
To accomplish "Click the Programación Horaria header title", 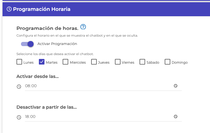I will [x=42, y=9].
